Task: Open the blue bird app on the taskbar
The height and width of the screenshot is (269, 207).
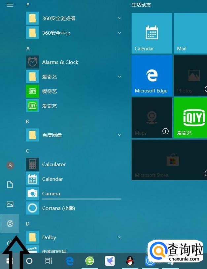Action: point(110,261)
